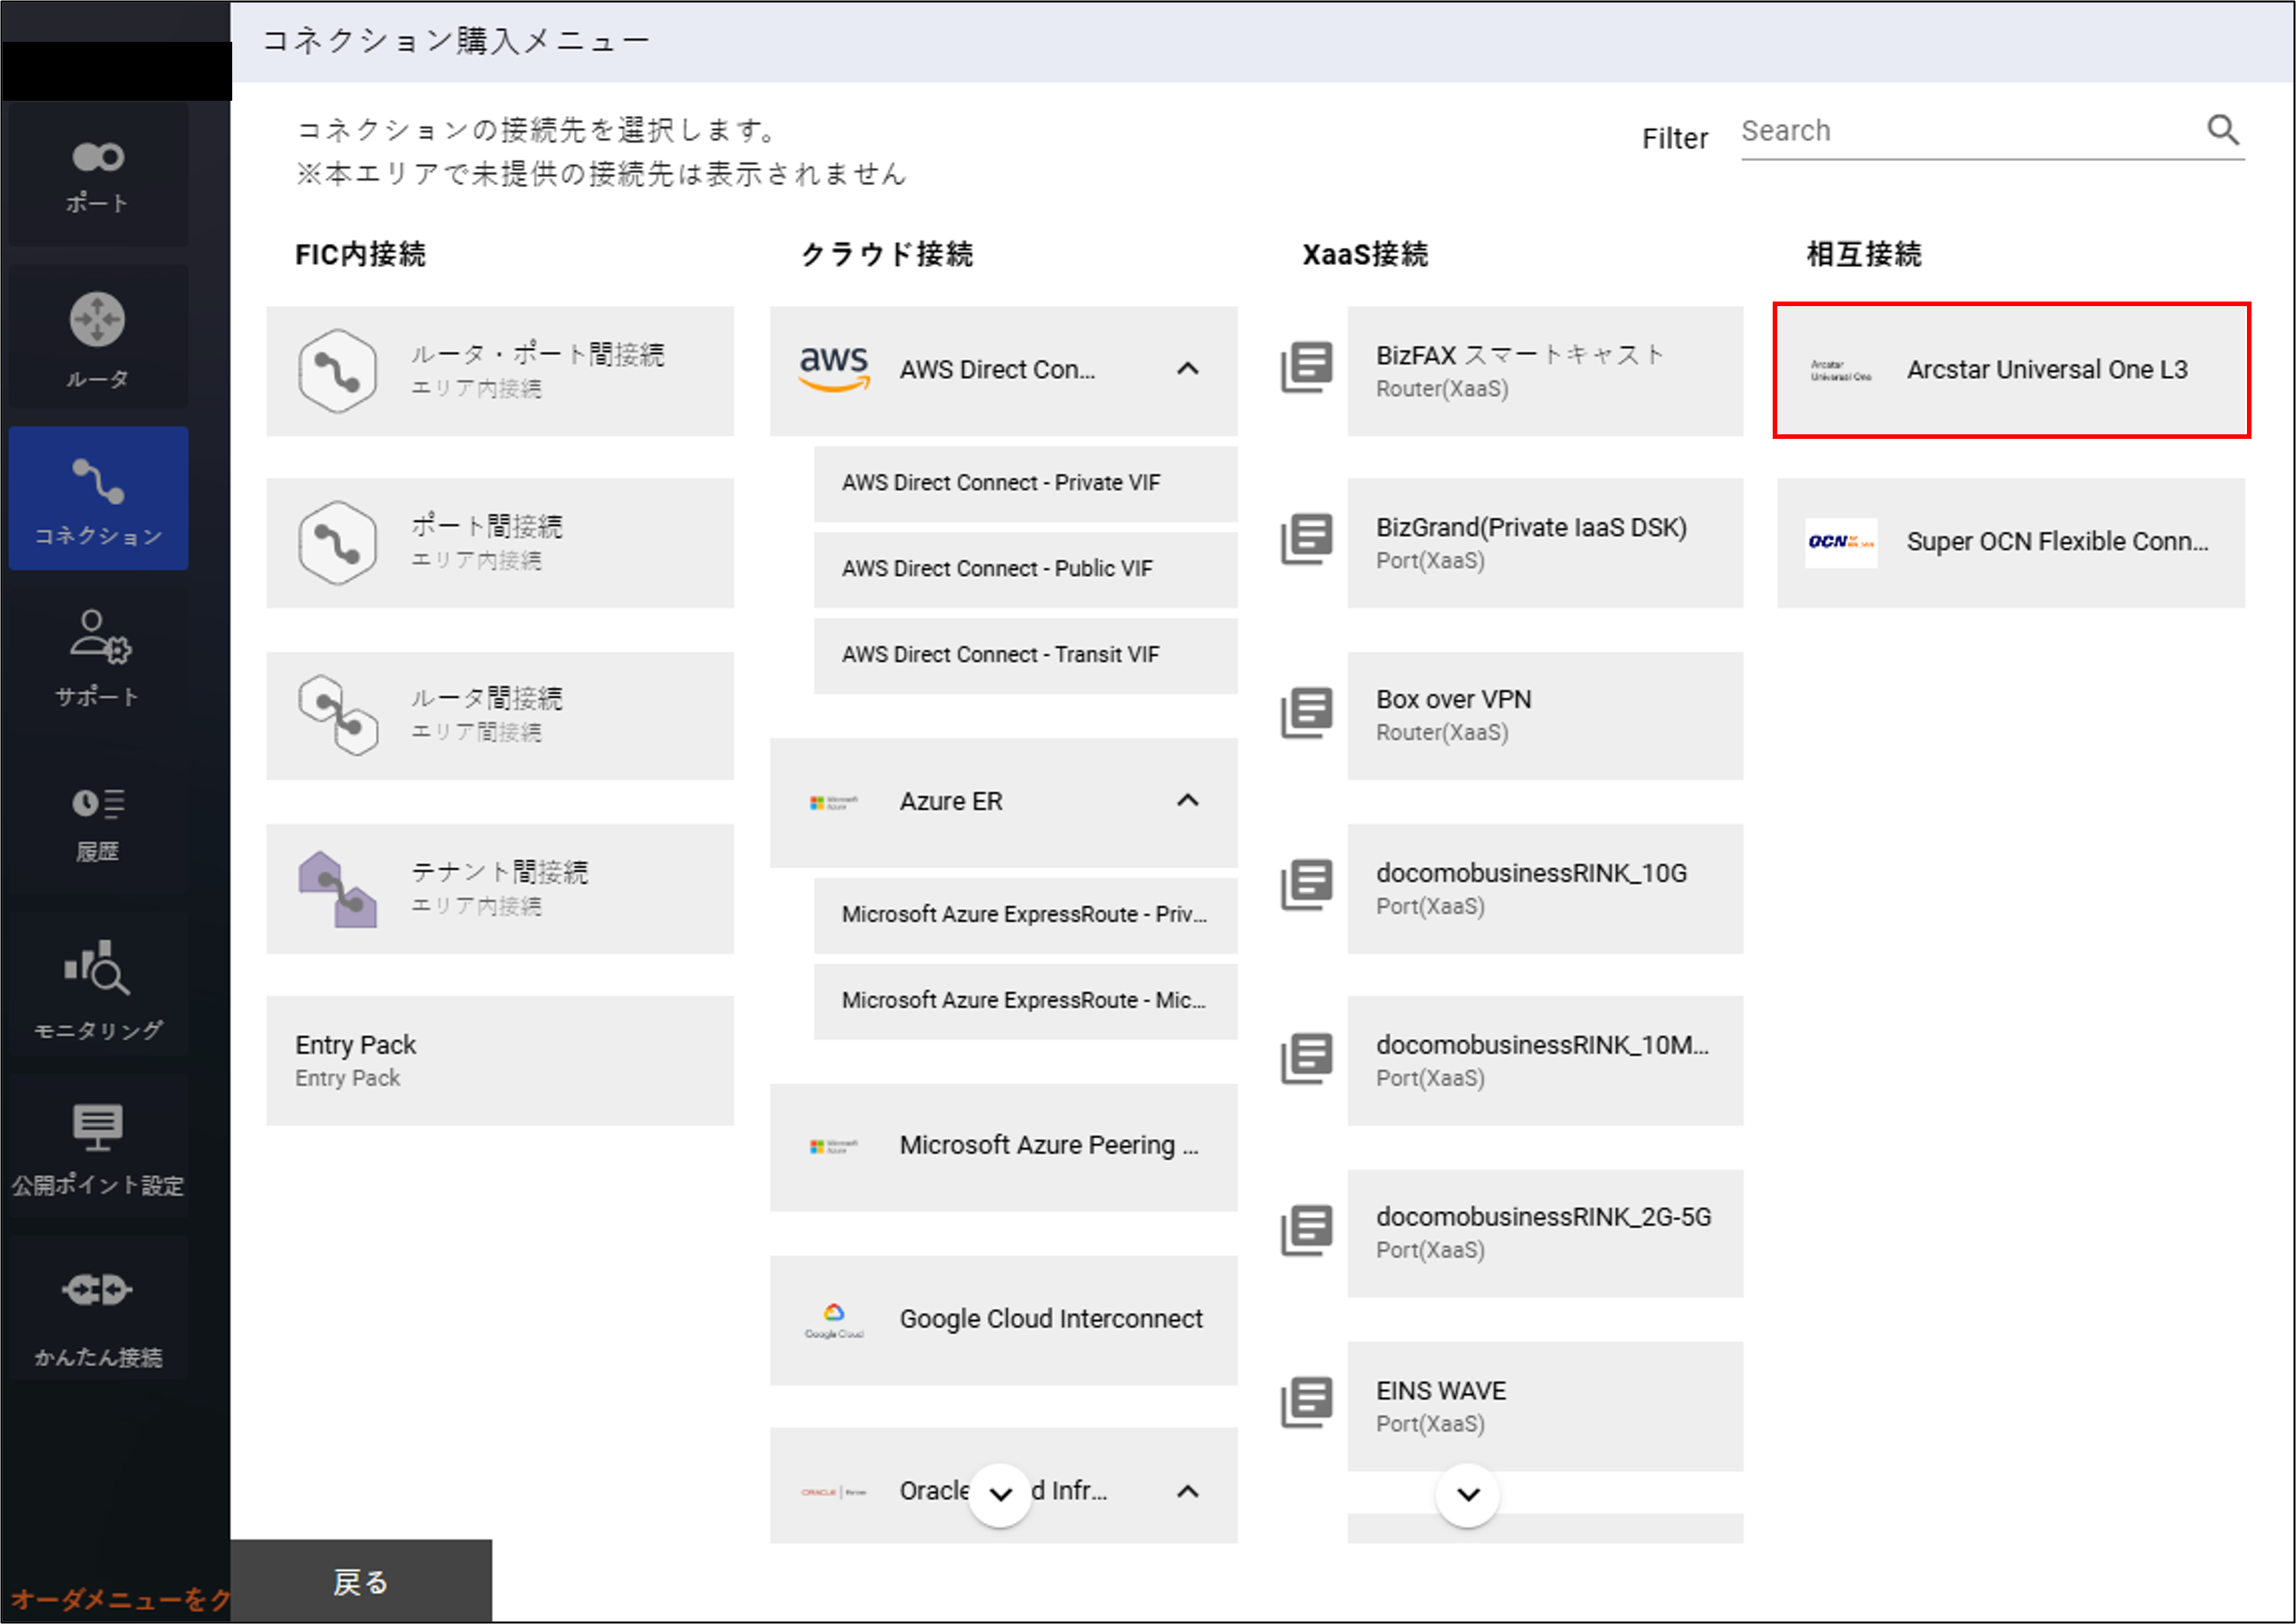The height and width of the screenshot is (1624, 2296).
Task: Choose BizFAX スマートキャスト Router(XaaS)
Action: (x=1545, y=371)
